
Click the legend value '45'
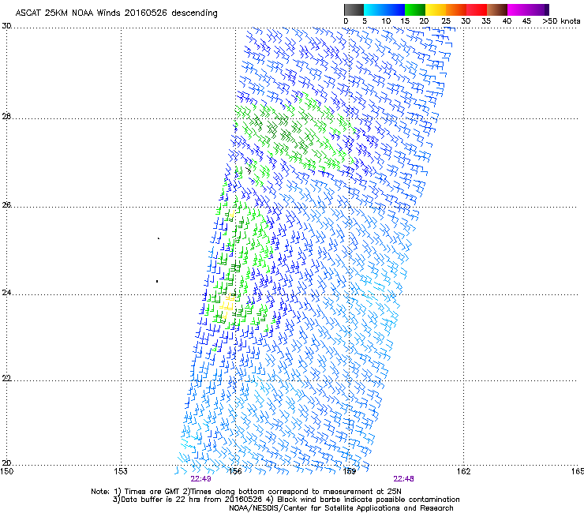click(526, 21)
